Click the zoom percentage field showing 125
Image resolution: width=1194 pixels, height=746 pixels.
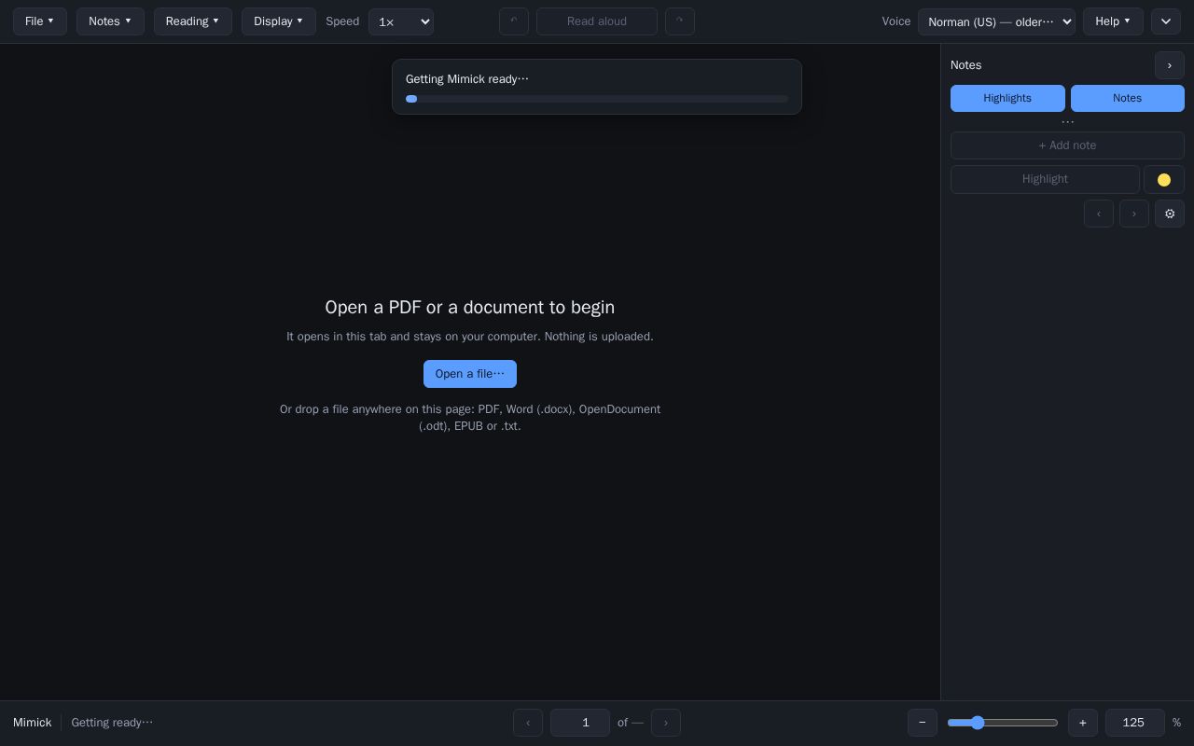[x=1135, y=723]
